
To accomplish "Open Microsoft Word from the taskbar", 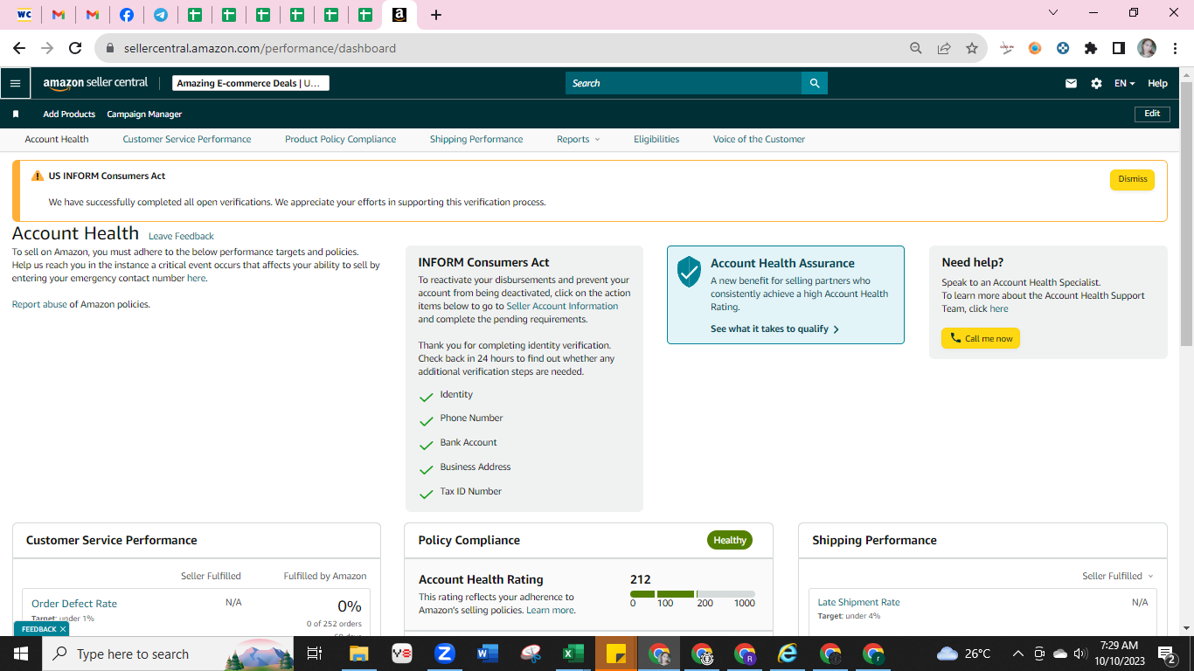I will 488,654.
